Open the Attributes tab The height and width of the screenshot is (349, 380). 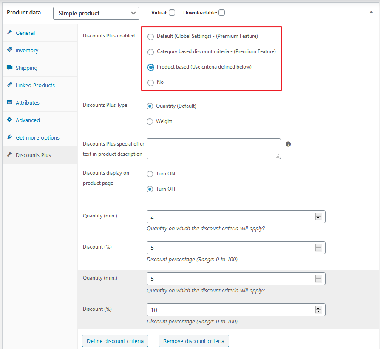click(40, 103)
